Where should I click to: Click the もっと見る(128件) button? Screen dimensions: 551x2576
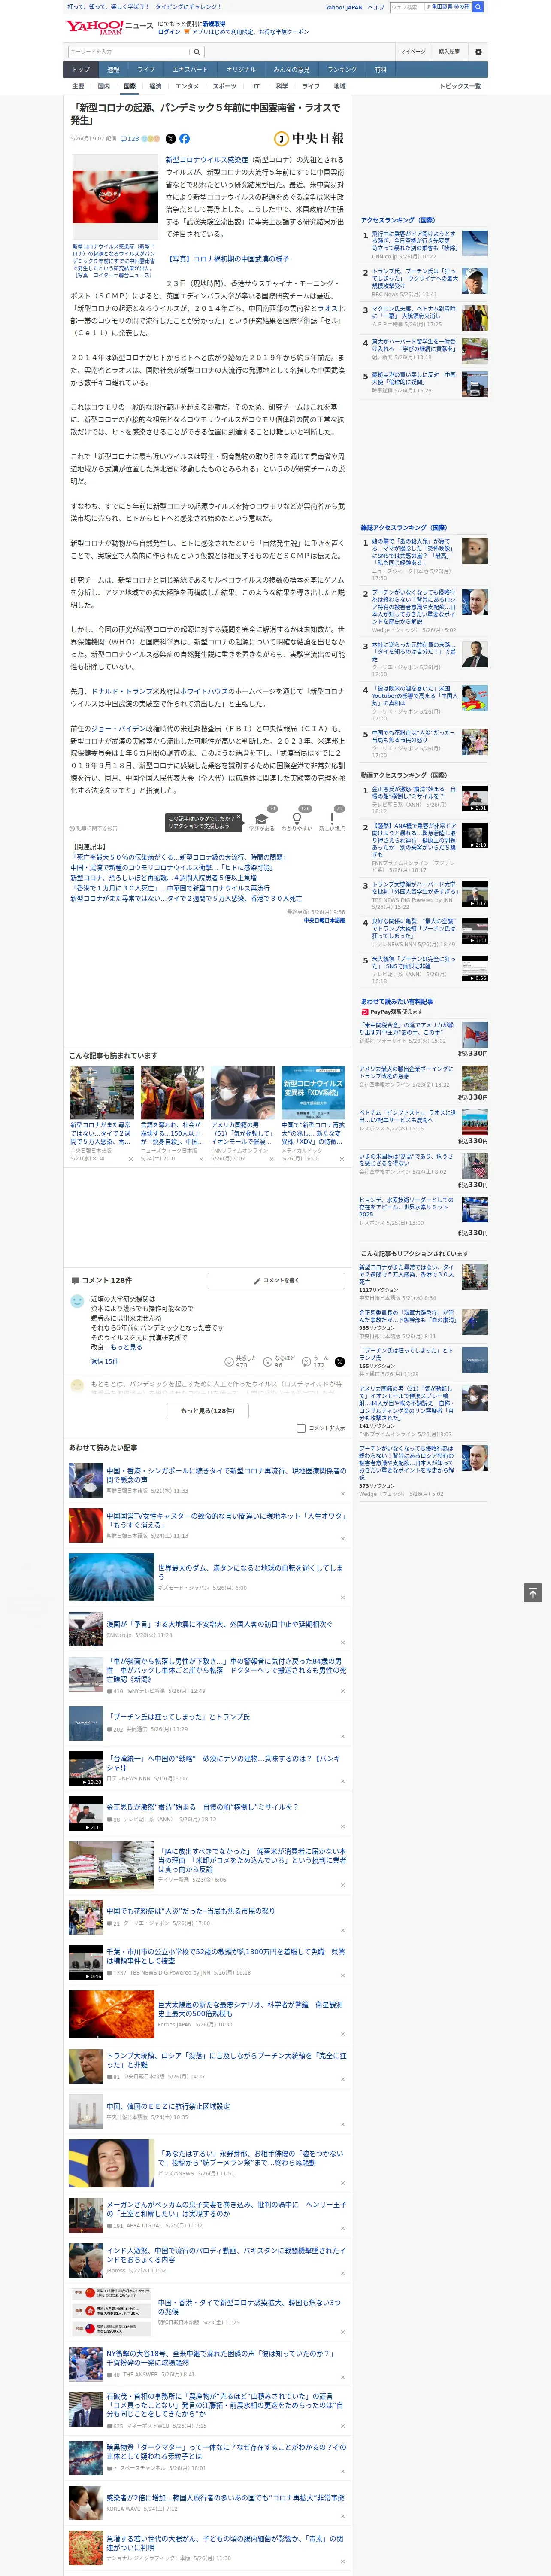[x=208, y=1410]
